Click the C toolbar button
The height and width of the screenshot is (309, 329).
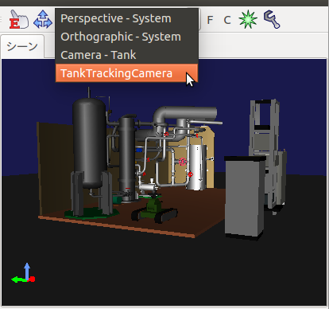tap(227, 20)
